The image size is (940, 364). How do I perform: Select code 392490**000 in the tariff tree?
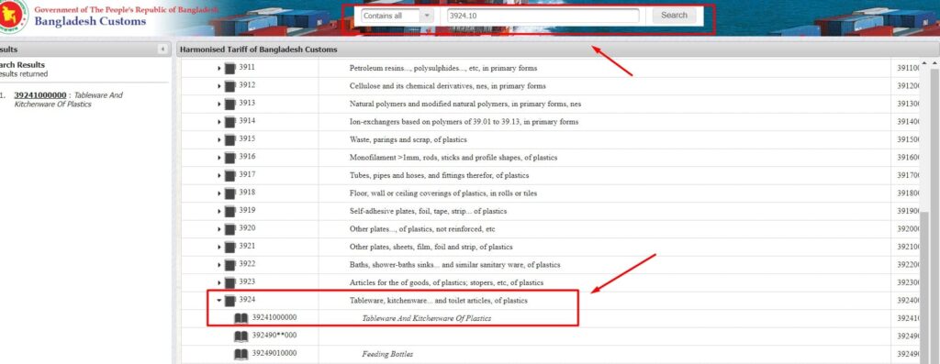[x=274, y=336]
